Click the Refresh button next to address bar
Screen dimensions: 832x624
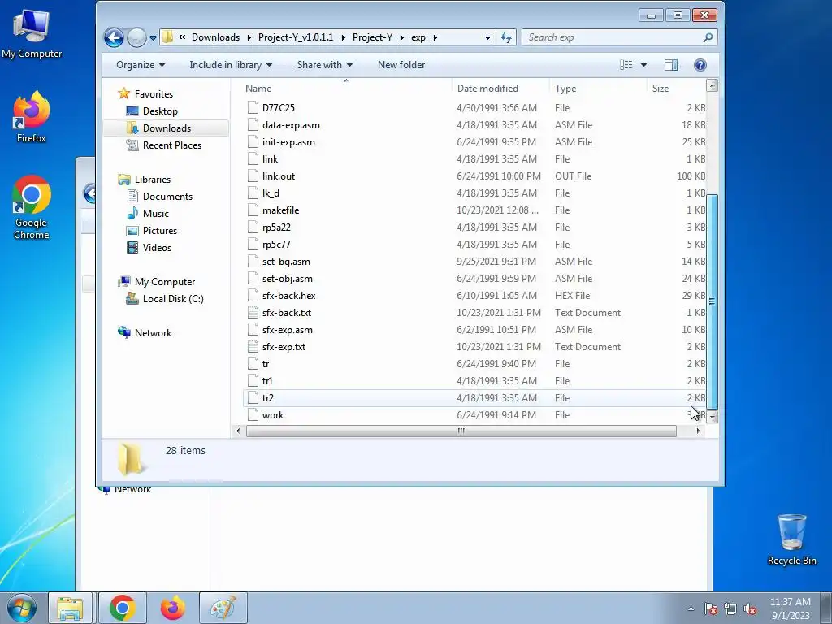click(x=505, y=37)
